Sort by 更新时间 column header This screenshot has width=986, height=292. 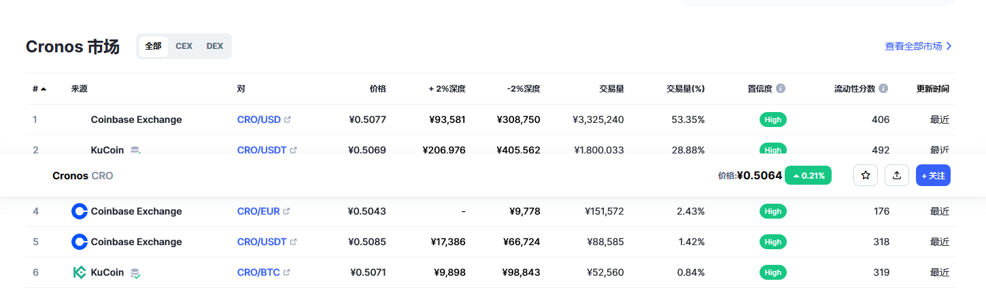click(933, 89)
